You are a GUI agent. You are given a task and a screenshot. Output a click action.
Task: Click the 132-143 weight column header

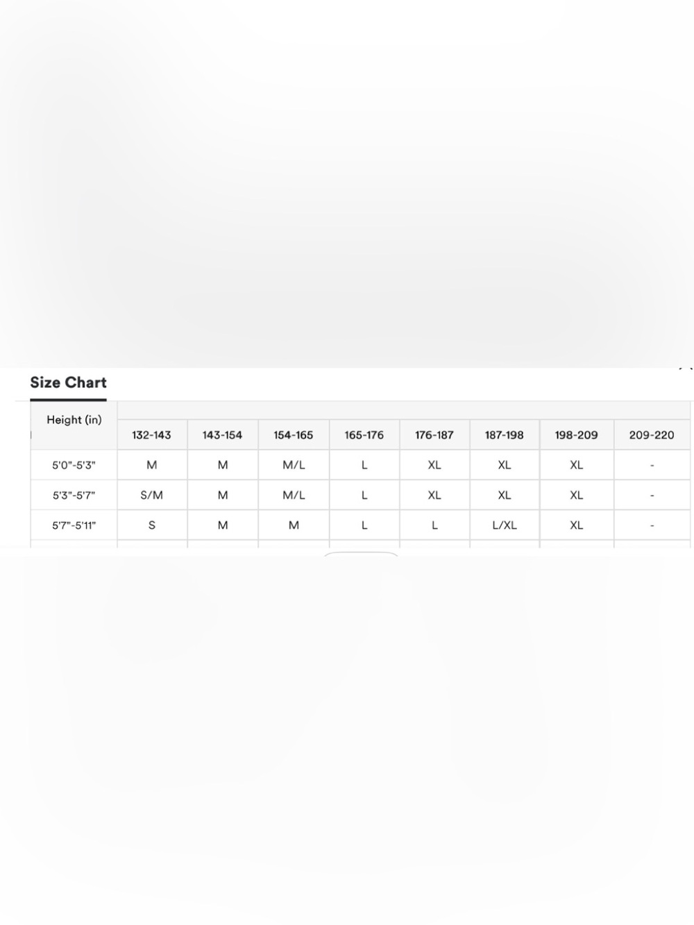[x=152, y=435]
